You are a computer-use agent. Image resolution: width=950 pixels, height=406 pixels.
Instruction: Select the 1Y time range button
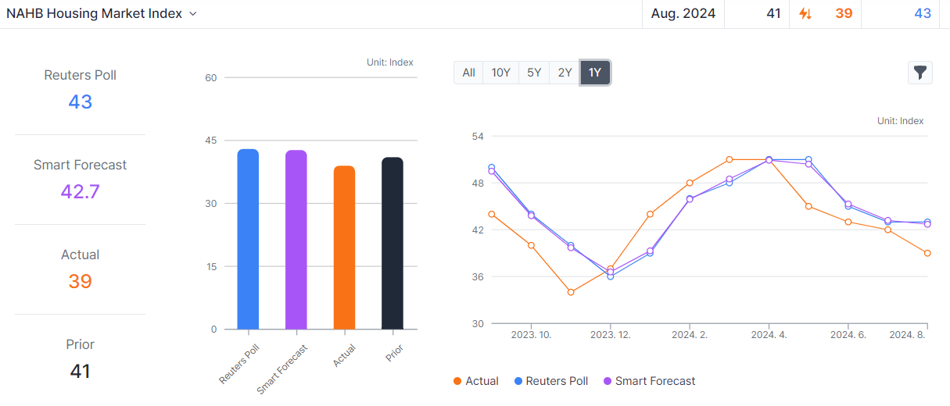tap(595, 73)
